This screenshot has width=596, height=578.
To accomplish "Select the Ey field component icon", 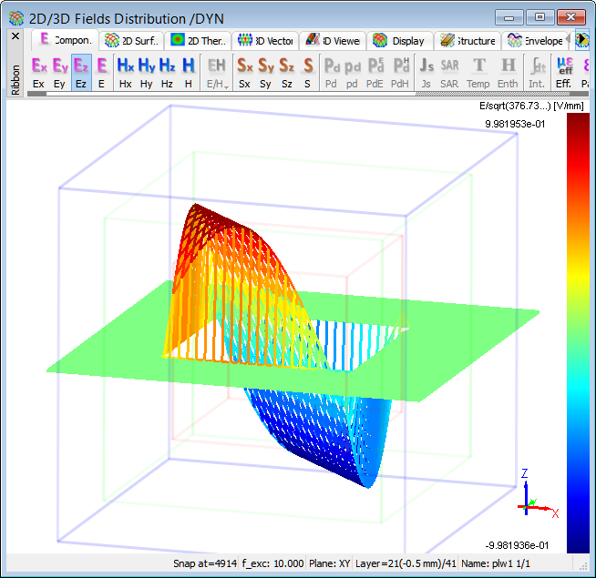I will click(x=60, y=71).
